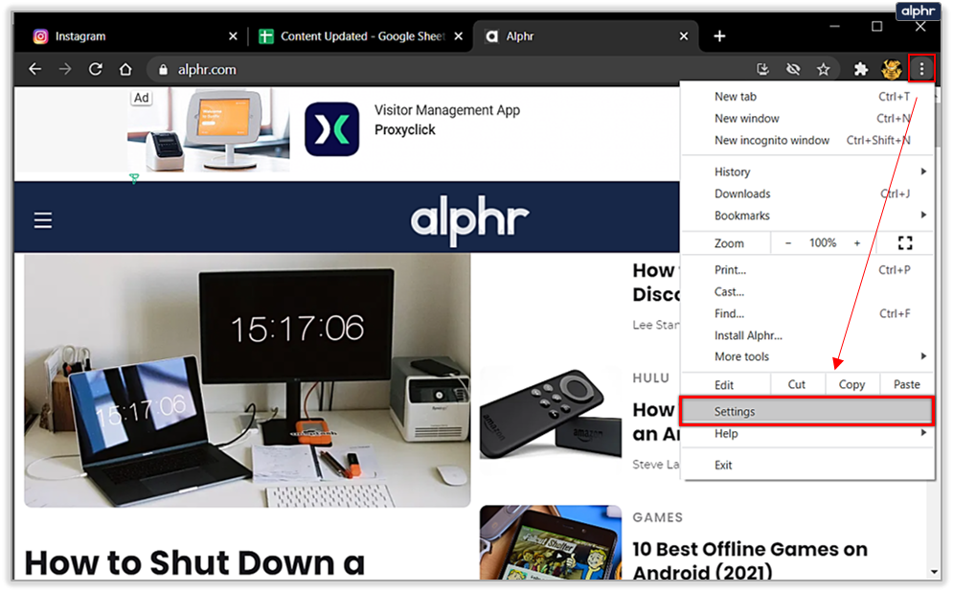Click the alphr site logo
Image resolution: width=953 pixels, height=592 pixels.
(470, 218)
